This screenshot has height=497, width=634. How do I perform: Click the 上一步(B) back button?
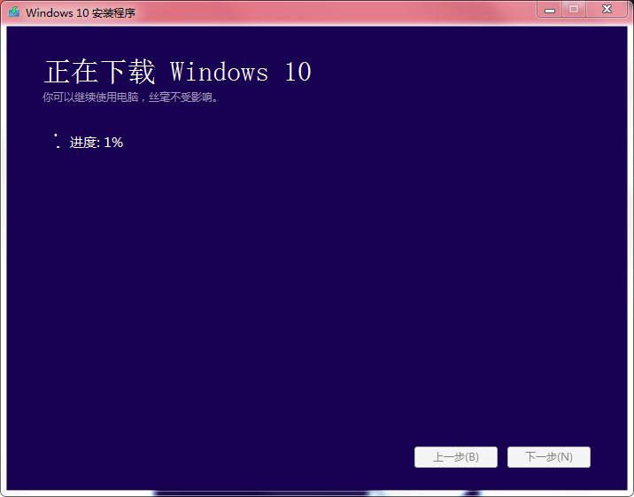(x=456, y=457)
